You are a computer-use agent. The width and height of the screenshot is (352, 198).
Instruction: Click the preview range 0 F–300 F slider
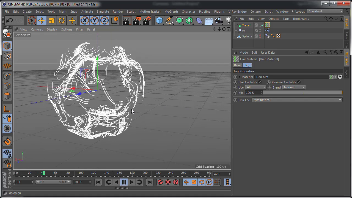(x=54, y=182)
